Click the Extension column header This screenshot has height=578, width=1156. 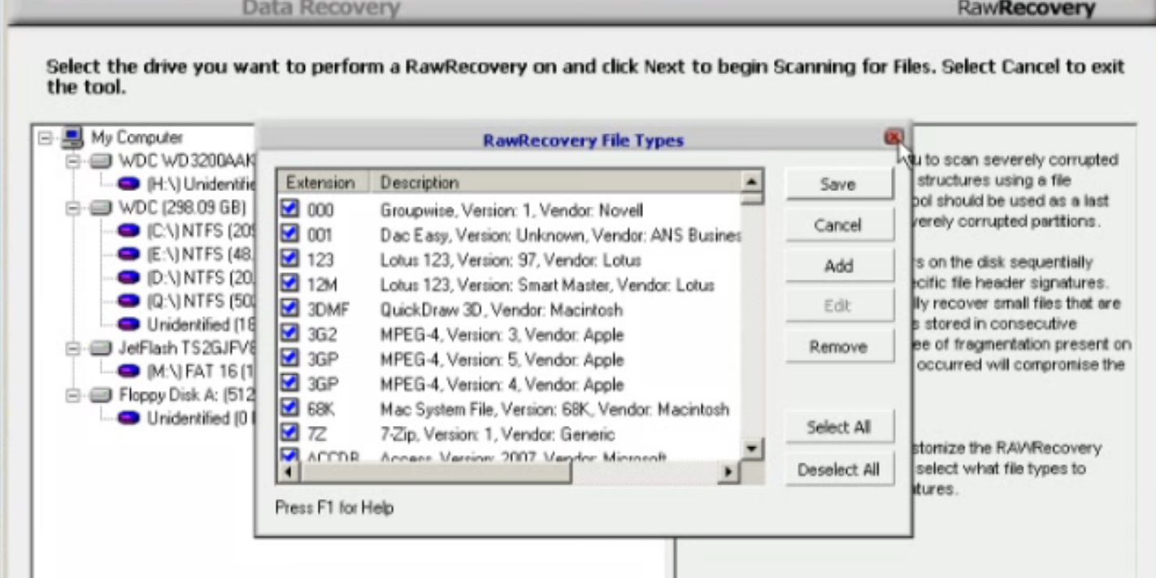coord(324,182)
